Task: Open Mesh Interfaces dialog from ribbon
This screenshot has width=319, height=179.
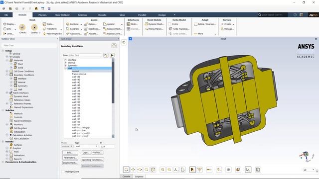Action: pos(132,24)
